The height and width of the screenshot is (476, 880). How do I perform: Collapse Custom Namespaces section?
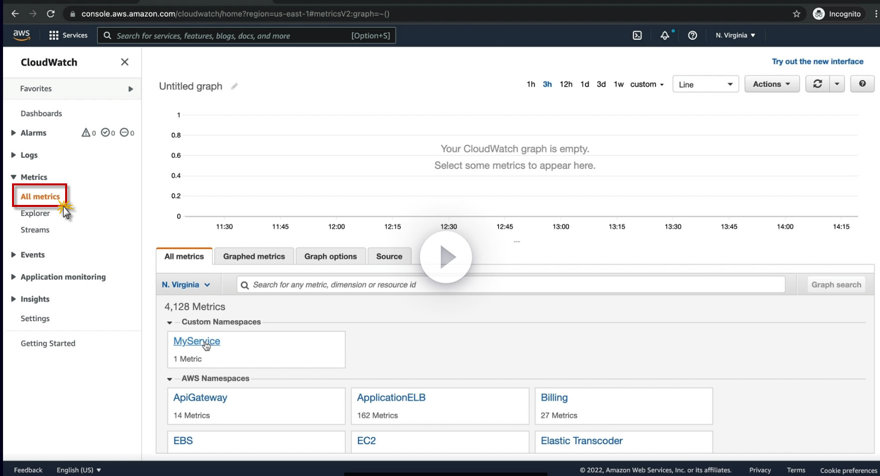coord(170,322)
